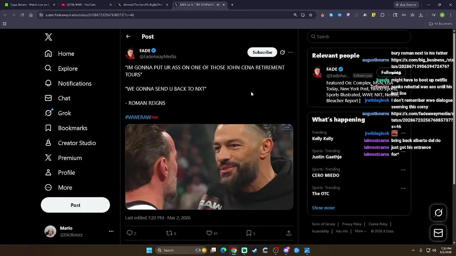Click the X search field
The image size is (456, 256).
pyautogui.click(x=359, y=37)
